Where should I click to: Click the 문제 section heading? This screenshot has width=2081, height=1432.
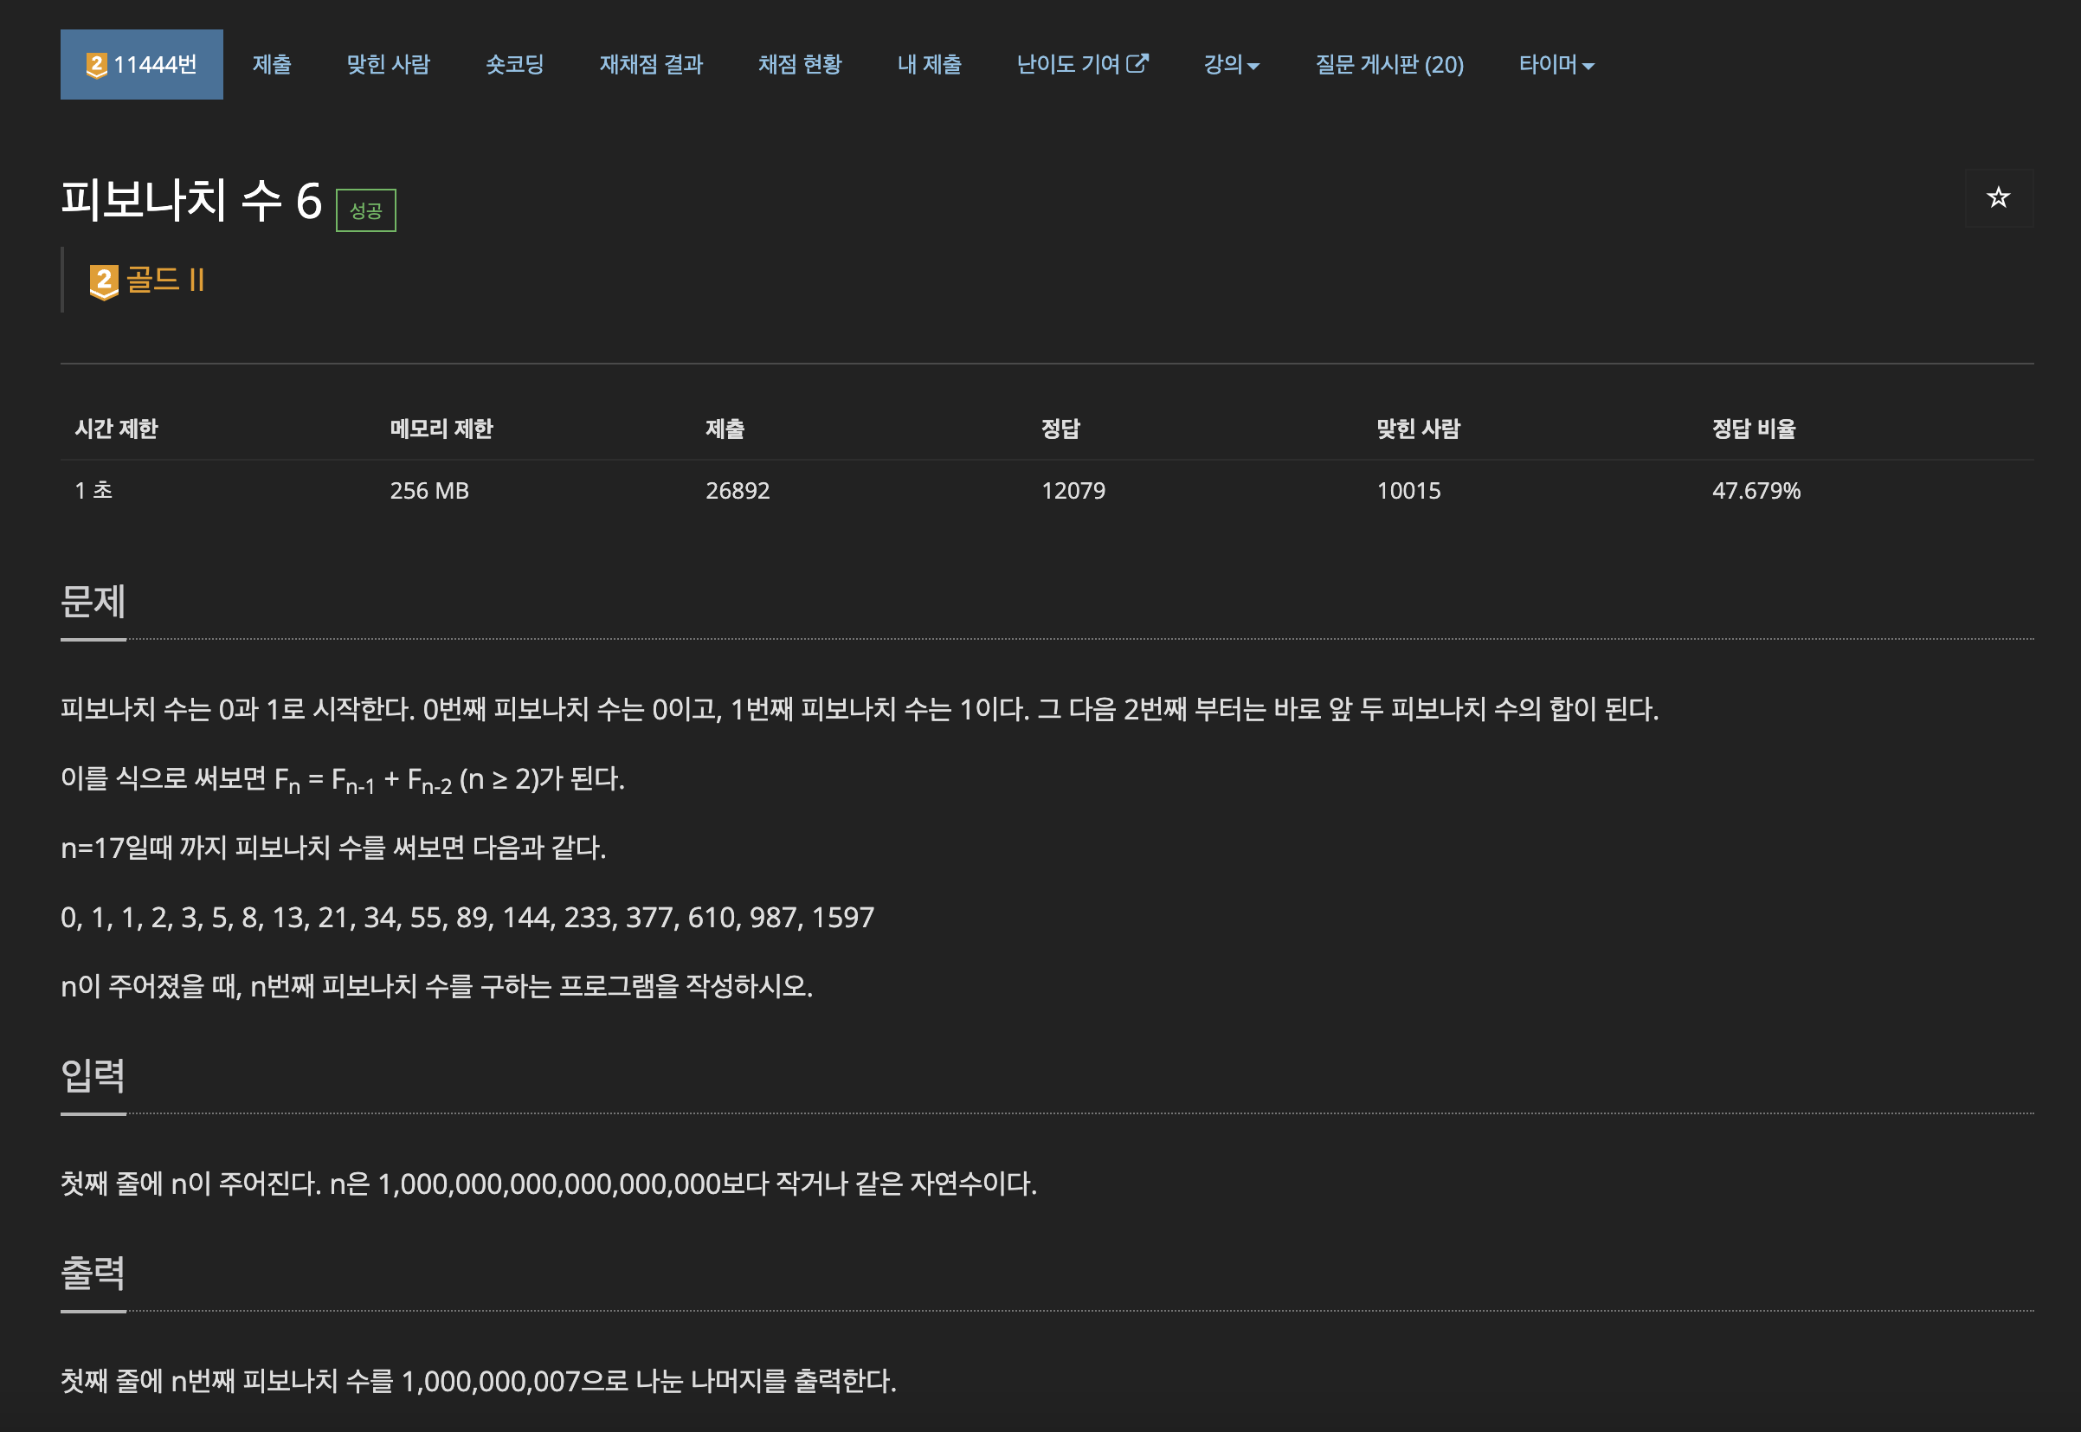pyautogui.click(x=93, y=601)
